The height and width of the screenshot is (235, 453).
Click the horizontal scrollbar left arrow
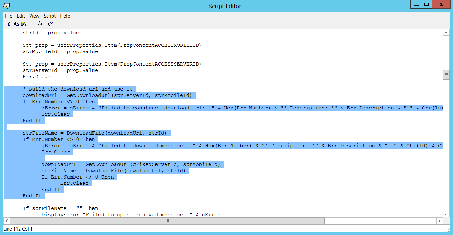(7, 221)
